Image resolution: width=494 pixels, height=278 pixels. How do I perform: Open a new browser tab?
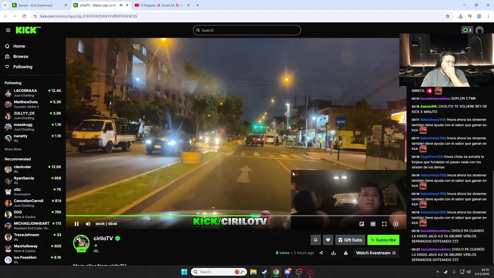point(197,5)
